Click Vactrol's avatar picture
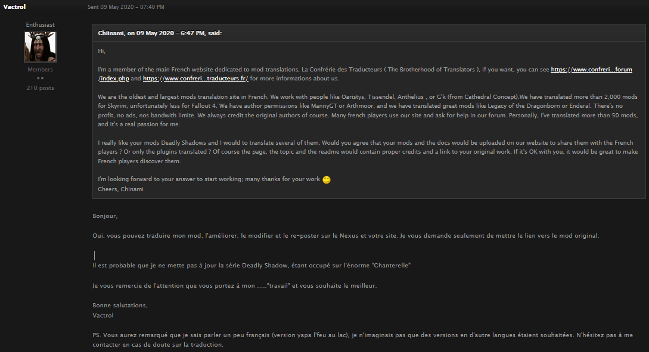 point(40,47)
